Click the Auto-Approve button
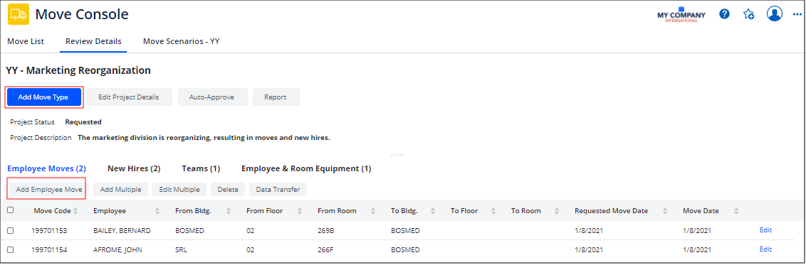The height and width of the screenshot is (270, 806). [213, 97]
